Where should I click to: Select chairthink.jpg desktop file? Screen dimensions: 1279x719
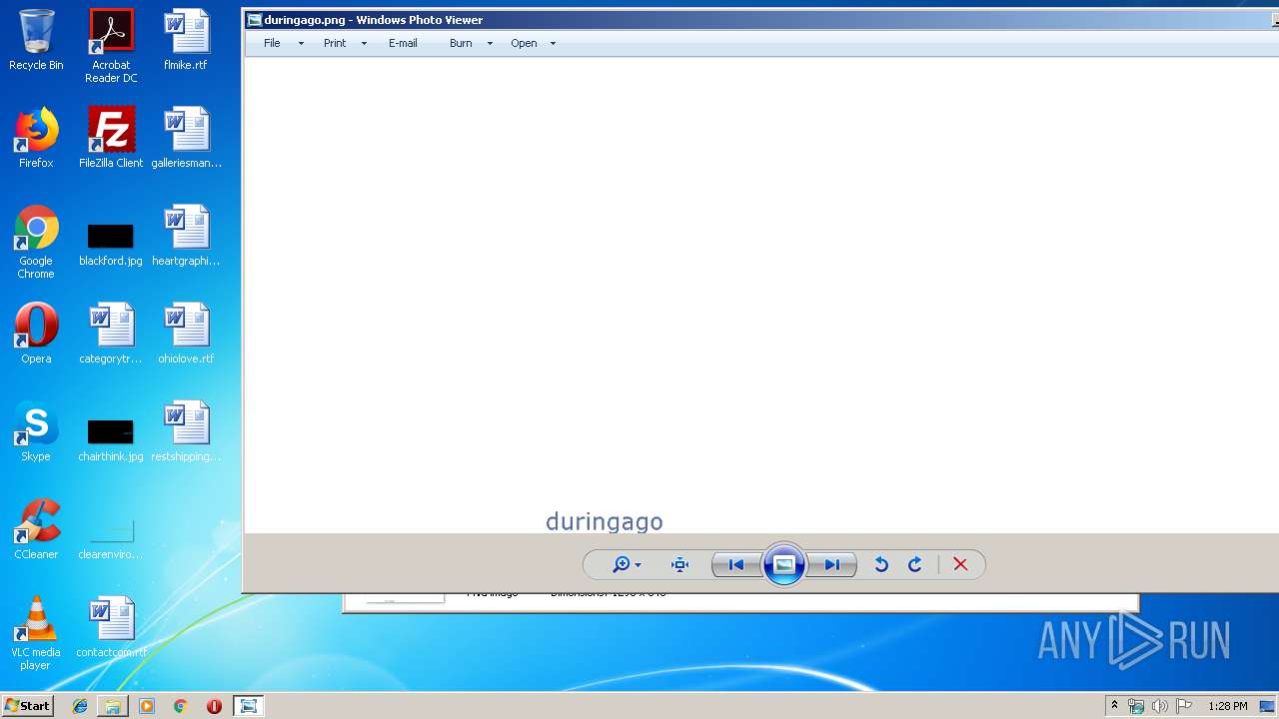click(x=111, y=439)
